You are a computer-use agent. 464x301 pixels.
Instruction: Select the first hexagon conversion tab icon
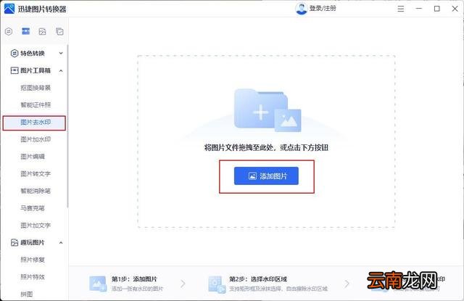9,31
